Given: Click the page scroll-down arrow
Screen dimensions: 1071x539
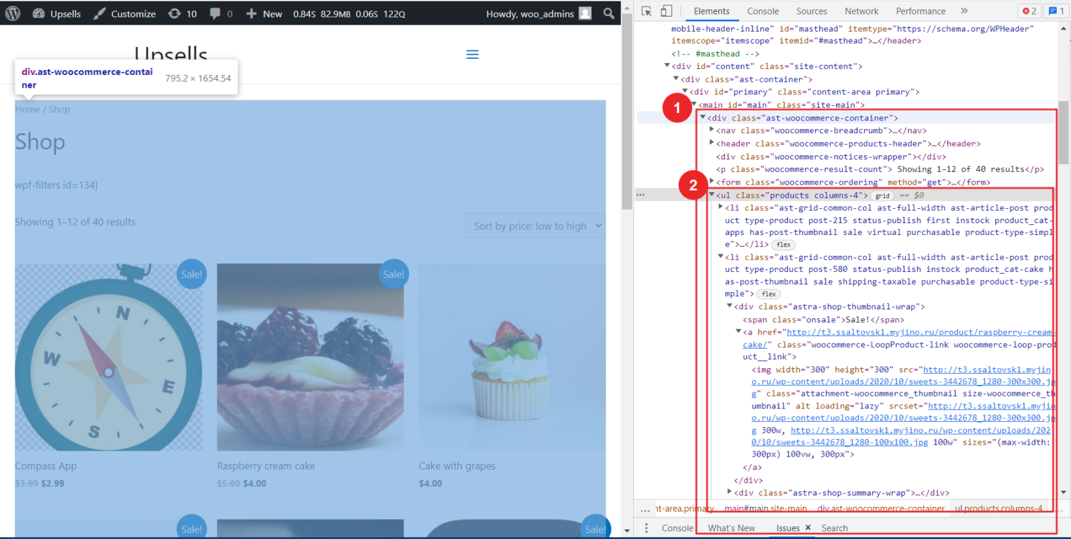Looking at the screenshot, I should tap(627, 530).
